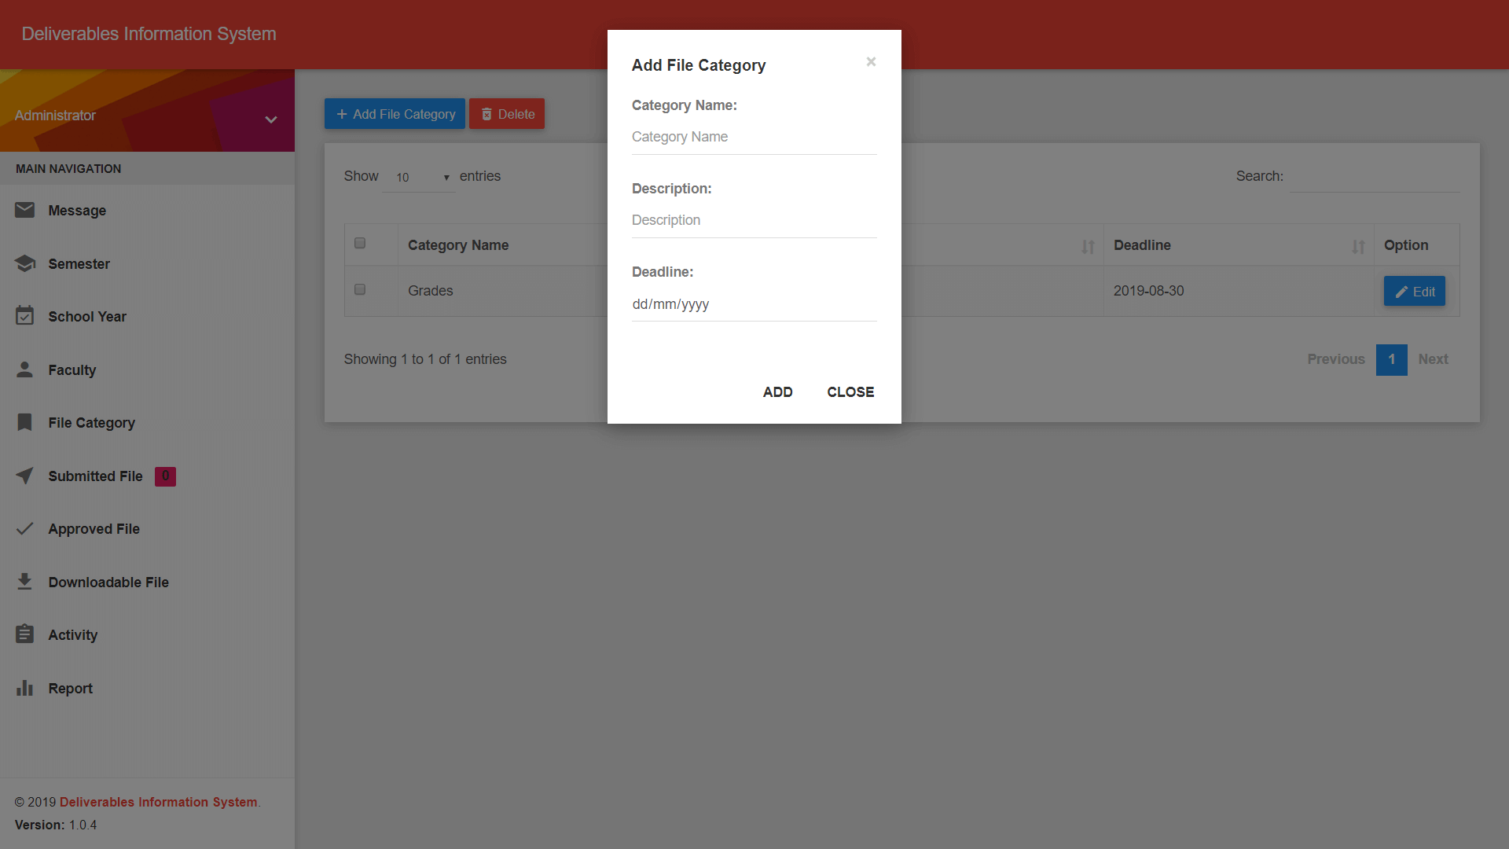The image size is (1509, 849).
Task: Sort table by the Deadline sort arrows
Action: [x=1358, y=247]
